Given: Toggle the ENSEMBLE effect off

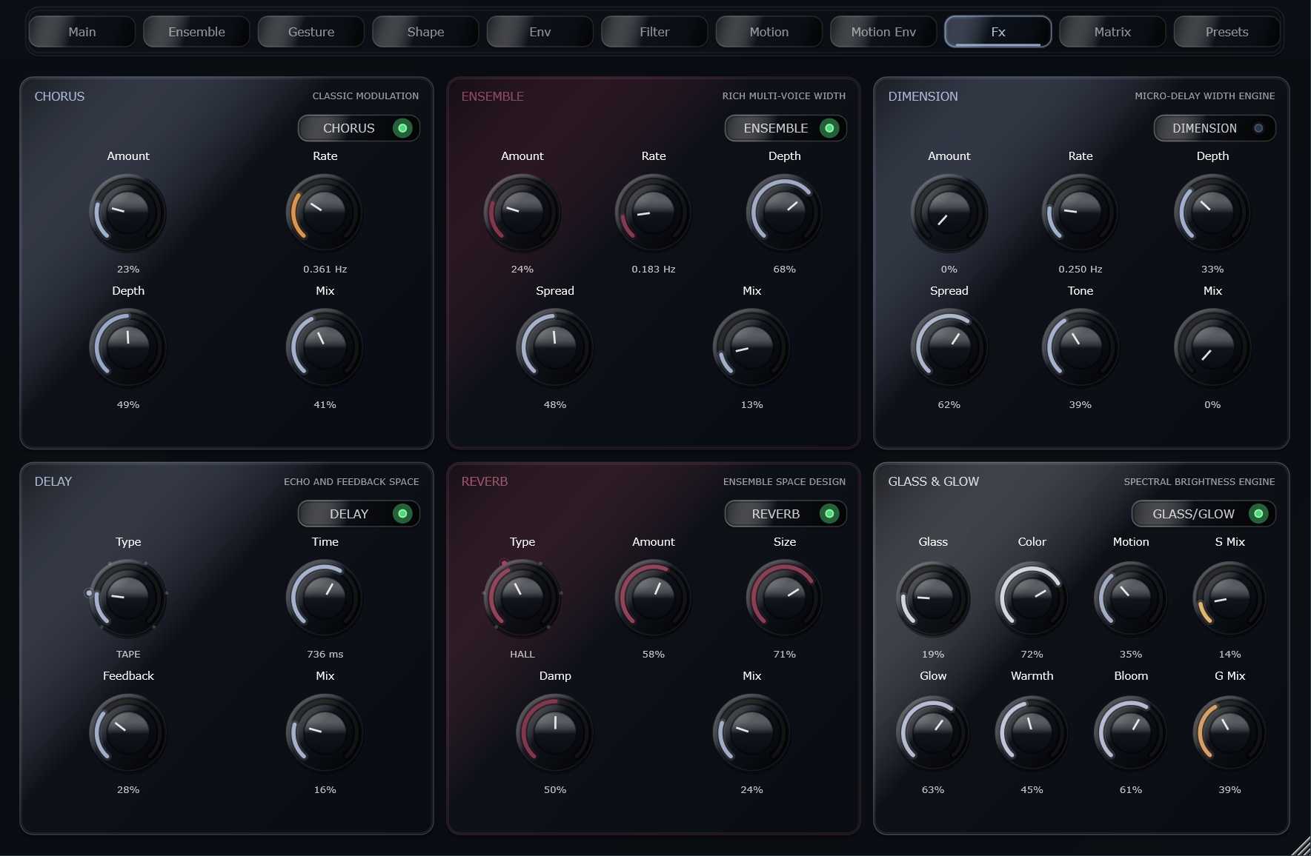Looking at the screenshot, I should click(786, 128).
